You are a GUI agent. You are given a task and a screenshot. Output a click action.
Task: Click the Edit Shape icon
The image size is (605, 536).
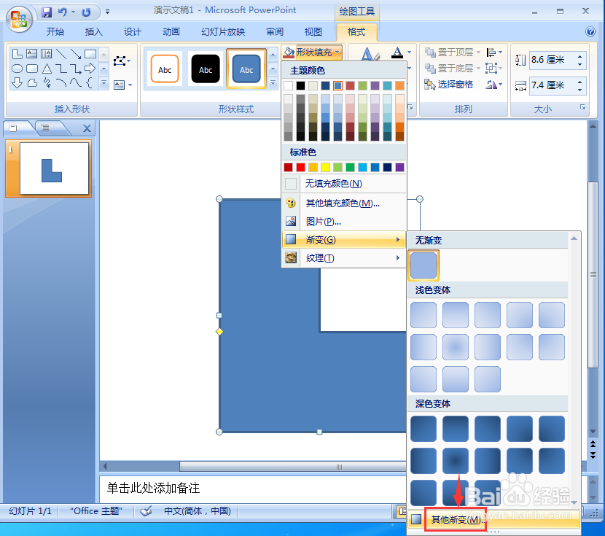tap(120, 61)
